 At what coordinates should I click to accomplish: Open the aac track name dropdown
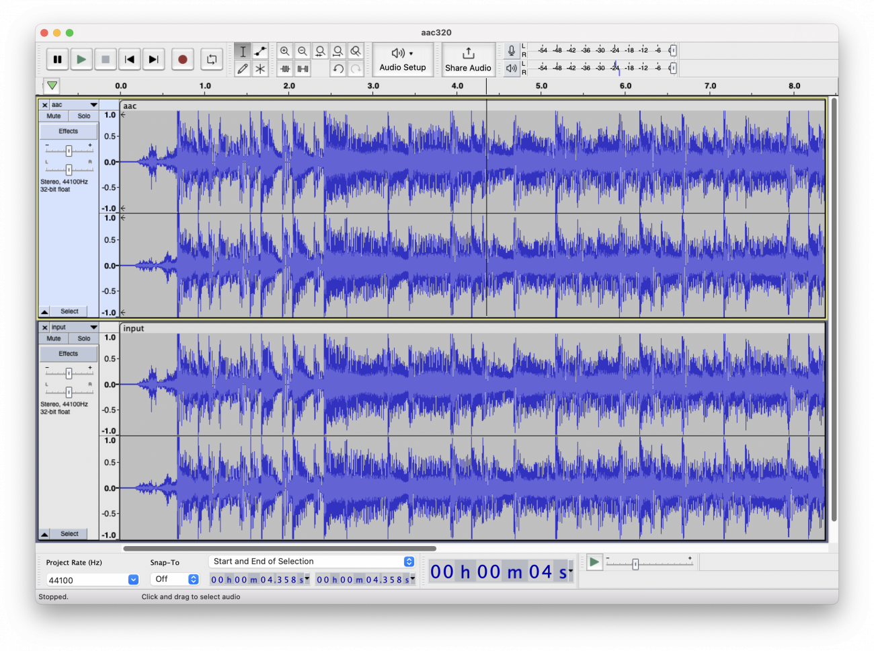tap(75, 105)
